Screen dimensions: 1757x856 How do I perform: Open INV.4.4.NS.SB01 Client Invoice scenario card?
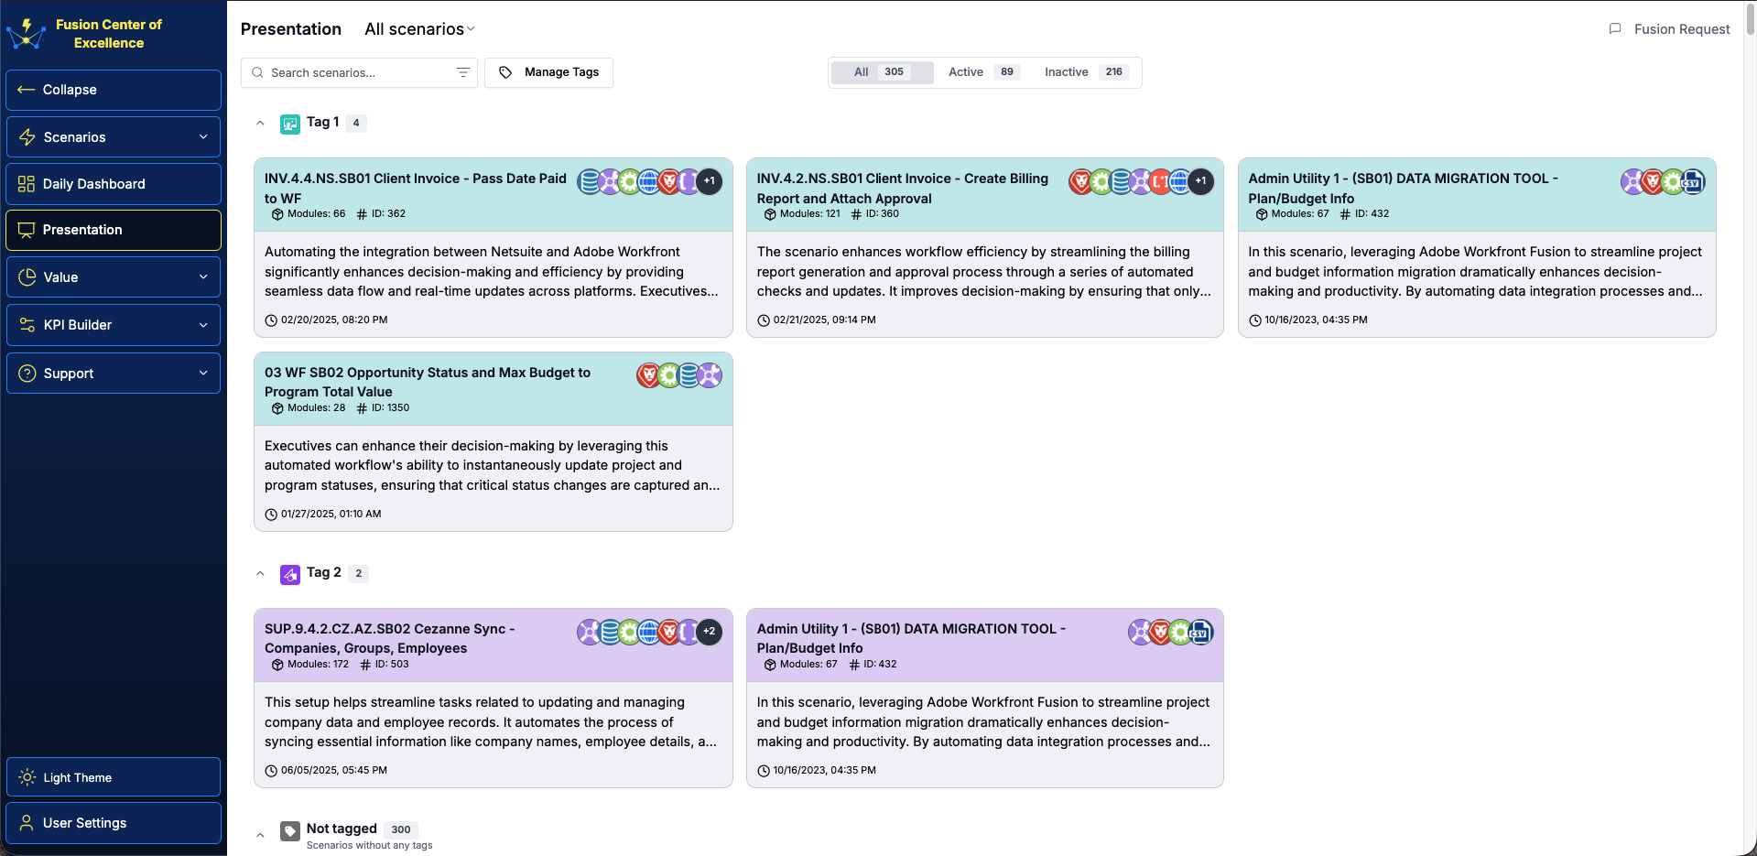[x=493, y=248]
